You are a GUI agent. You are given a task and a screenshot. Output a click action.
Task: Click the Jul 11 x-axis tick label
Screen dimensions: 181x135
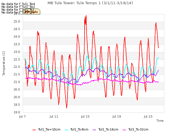click(x=54, y=116)
